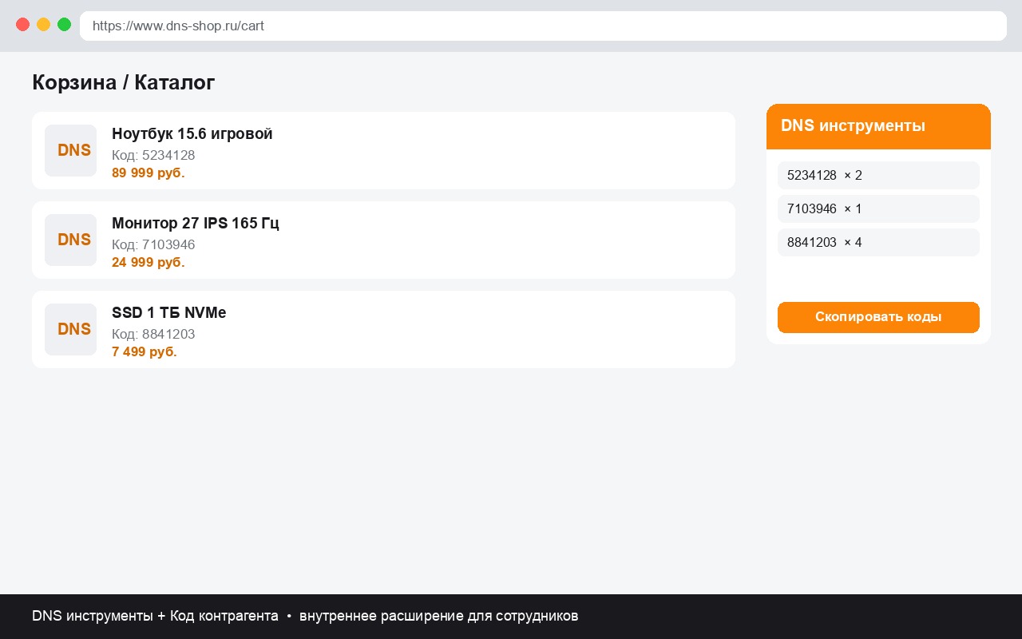The image size is (1022, 639).
Task: Maximize the window with the green button
Action: point(65,25)
